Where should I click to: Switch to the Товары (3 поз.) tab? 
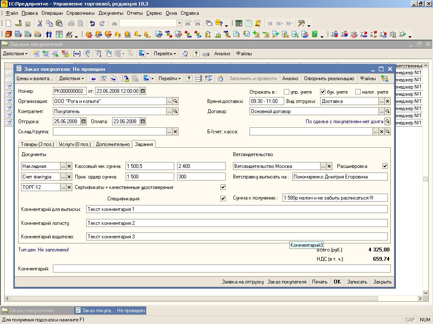[x=38, y=144]
